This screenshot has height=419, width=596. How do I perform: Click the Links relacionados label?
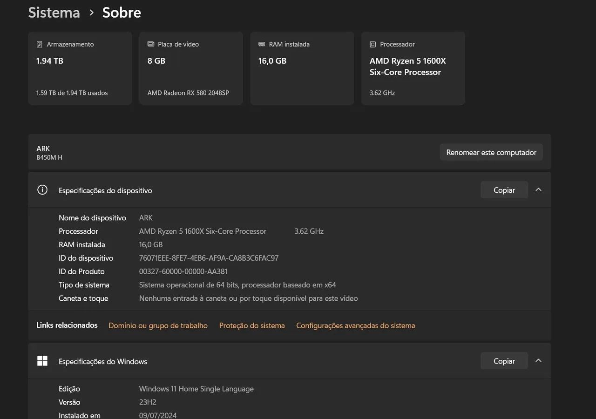67,325
